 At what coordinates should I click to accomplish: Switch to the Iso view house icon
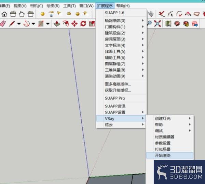tap(4, 14)
